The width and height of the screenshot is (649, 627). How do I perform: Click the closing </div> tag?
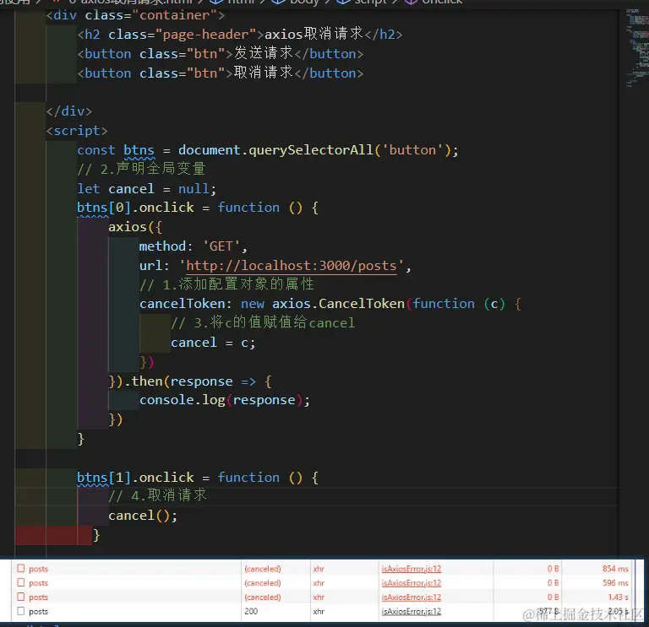pyautogui.click(x=69, y=111)
